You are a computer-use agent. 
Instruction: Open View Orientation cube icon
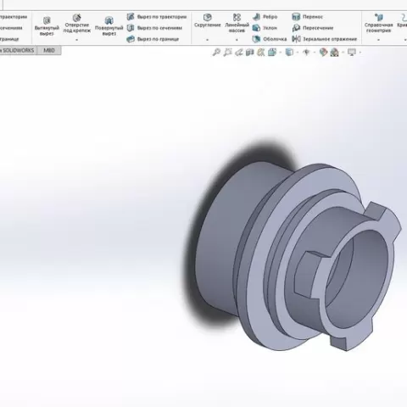tap(272, 53)
